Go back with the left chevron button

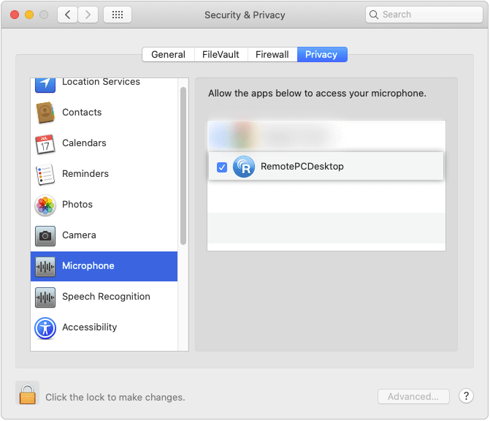click(67, 15)
